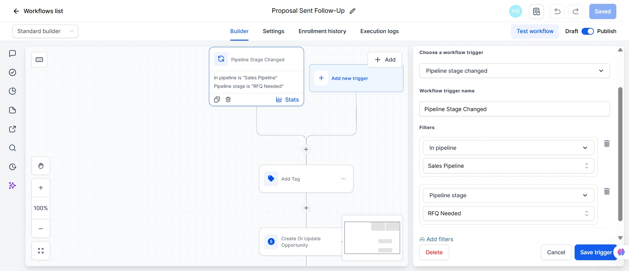Open the search sidebar icon
This screenshot has height=271, width=629.
coord(12,148)
